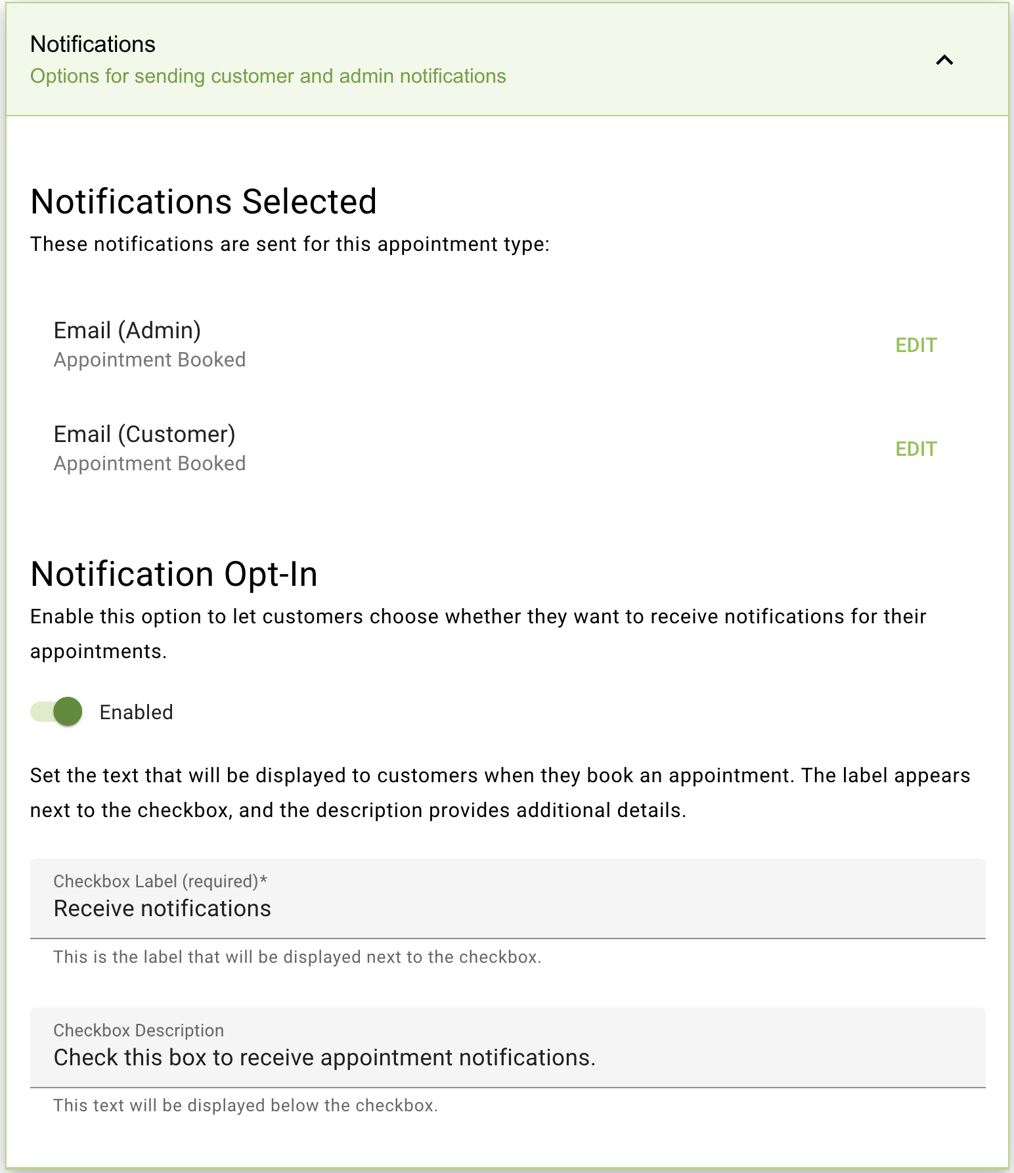Edit the Email (Customer) notification
The height and width of the screenshot is (1173, 1014).
[x=916, y=449]
